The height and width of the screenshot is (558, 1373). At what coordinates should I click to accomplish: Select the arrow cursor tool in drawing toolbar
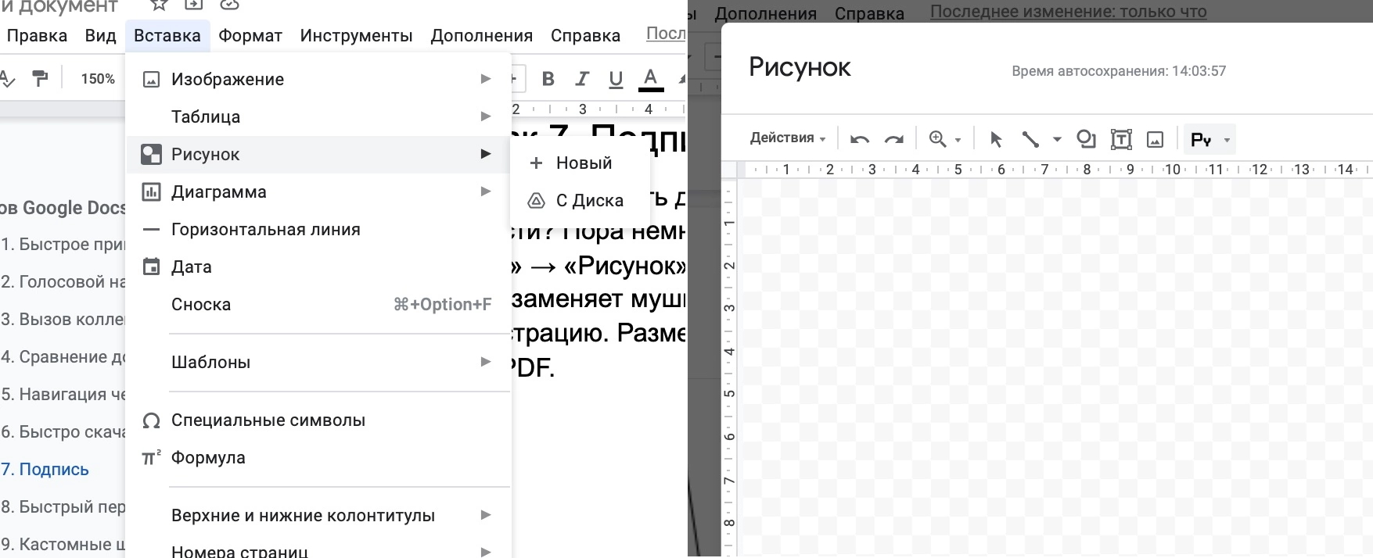pyautogui.click(x=995, y=139)
